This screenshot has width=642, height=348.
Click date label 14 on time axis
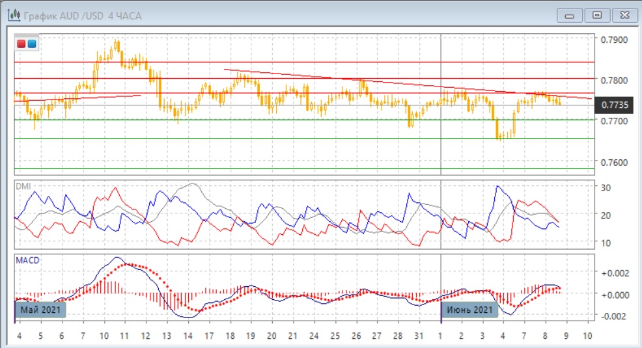(188, 336)
